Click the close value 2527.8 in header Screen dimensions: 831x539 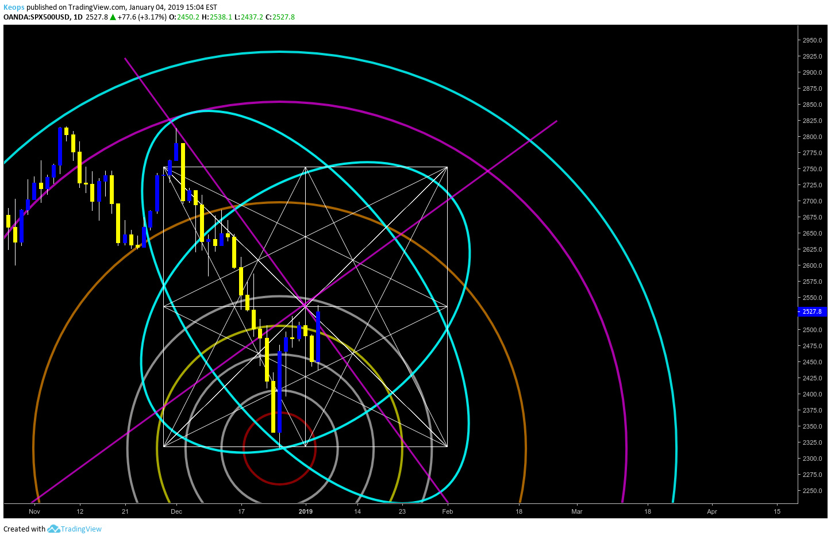click(x=284, y=17)
